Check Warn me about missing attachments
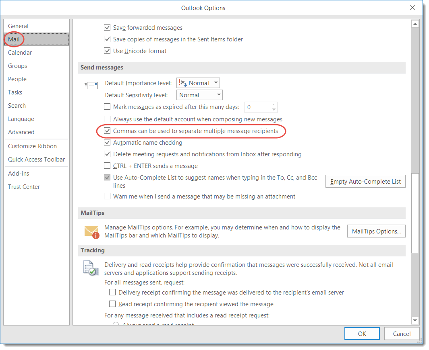Screen dimensions: 429x350 pyautogui.click(x=107, y=196)
